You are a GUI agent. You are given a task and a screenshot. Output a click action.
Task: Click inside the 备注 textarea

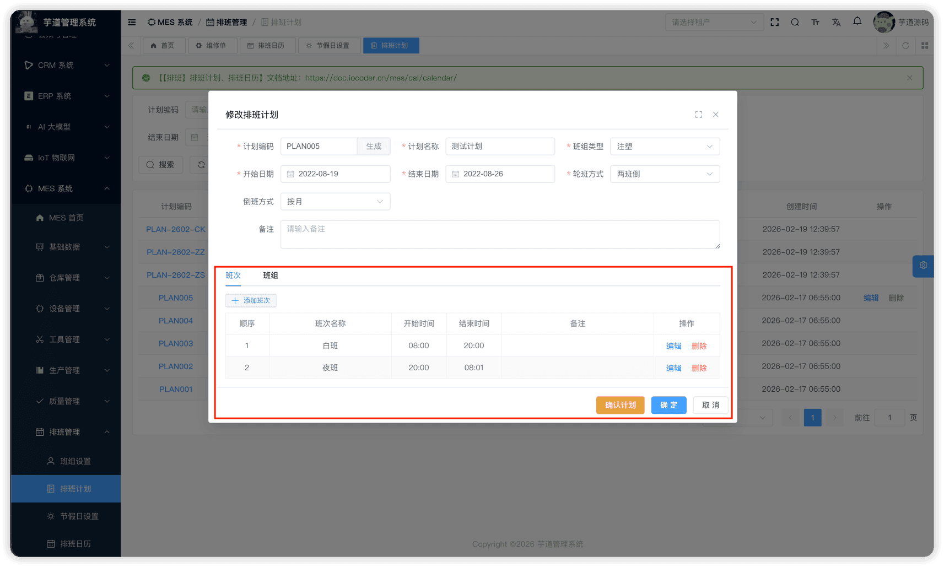point(500,235)
